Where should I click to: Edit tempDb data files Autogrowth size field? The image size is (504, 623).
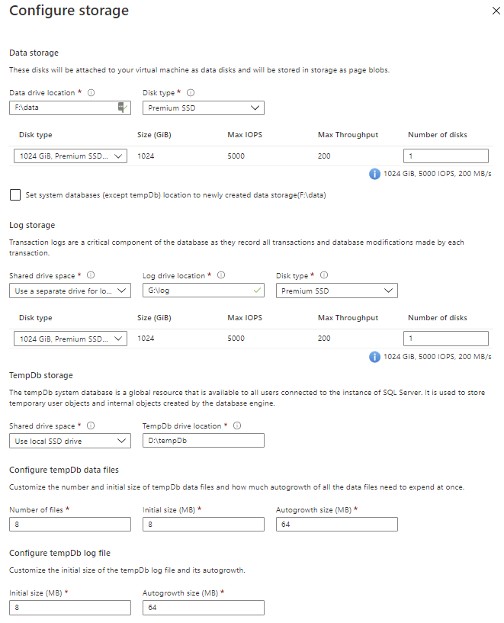[337, 525]
